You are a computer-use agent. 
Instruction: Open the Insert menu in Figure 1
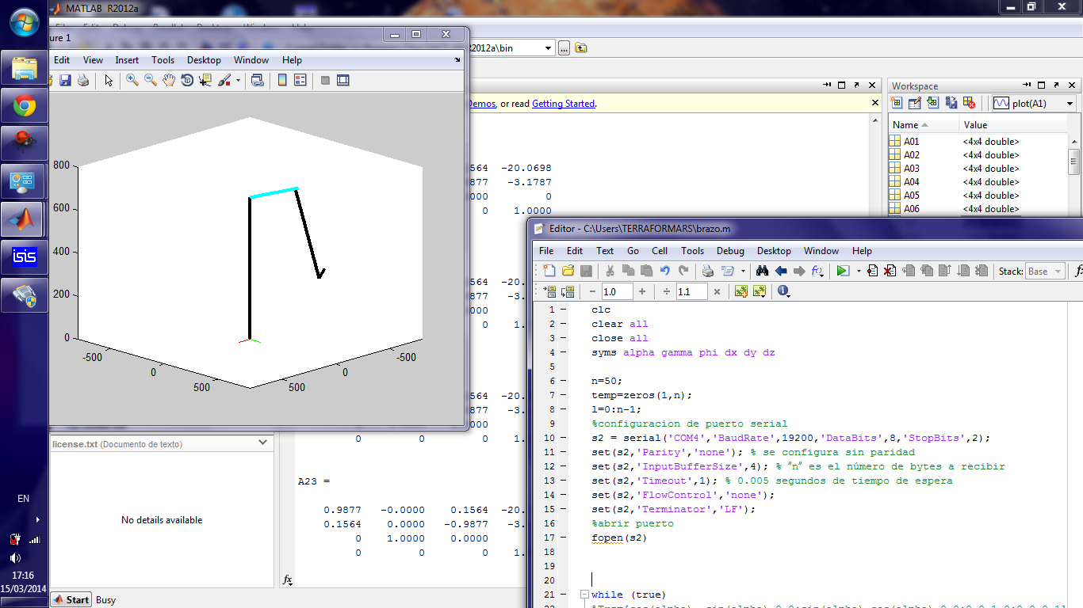click(x=127, y=59)
